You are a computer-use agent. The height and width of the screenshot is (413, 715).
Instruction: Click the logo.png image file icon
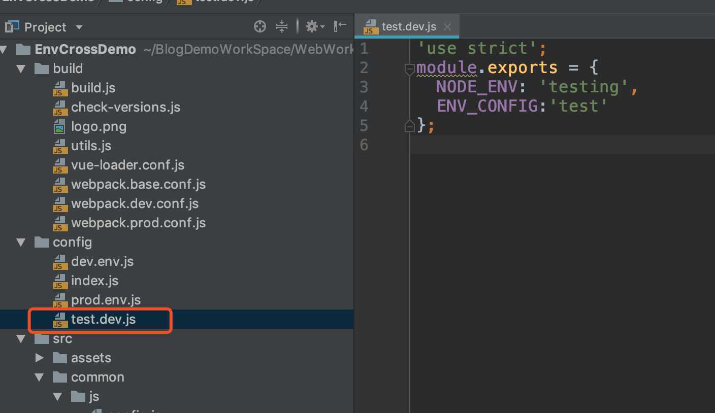60,126
